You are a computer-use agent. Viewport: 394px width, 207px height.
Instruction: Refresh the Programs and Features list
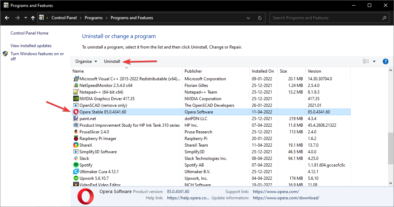coord(260,18)
